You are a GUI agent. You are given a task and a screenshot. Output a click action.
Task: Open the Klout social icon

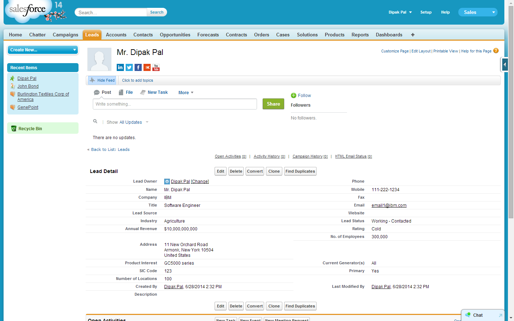point(147,67)
